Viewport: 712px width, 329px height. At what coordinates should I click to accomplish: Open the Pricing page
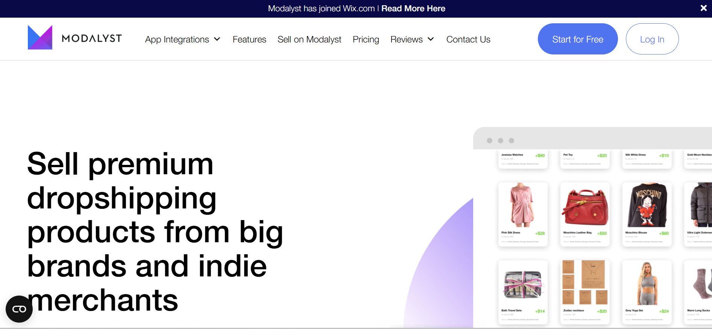click(366, 39)
